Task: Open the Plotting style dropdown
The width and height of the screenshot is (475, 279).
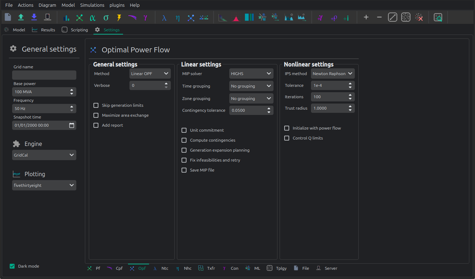Action: coord(44,185)
